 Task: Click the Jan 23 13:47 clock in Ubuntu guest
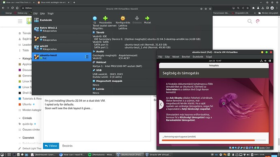click(215, 61)
